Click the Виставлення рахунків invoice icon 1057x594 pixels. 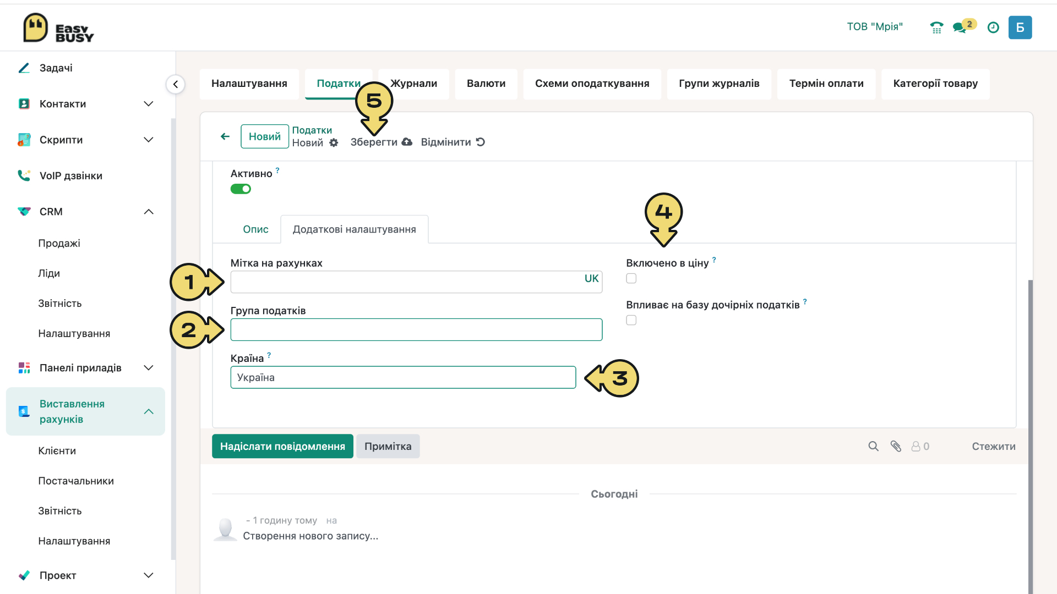24,411
